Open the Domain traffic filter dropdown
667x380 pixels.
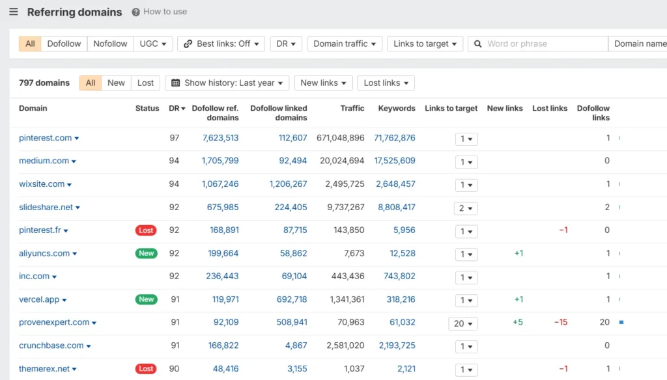[x=345, y=44]
